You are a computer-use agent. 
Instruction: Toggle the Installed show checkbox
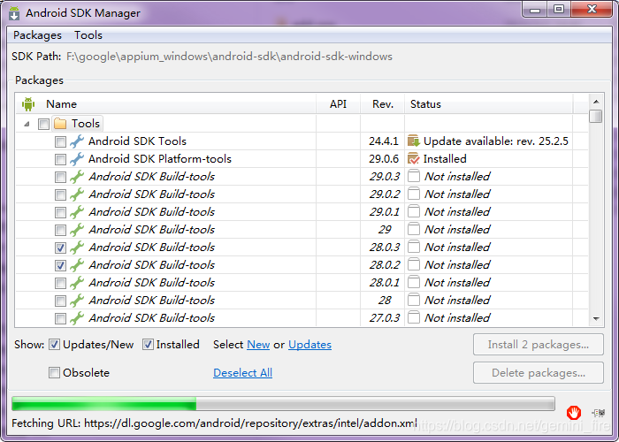click(x=148, y=345)
